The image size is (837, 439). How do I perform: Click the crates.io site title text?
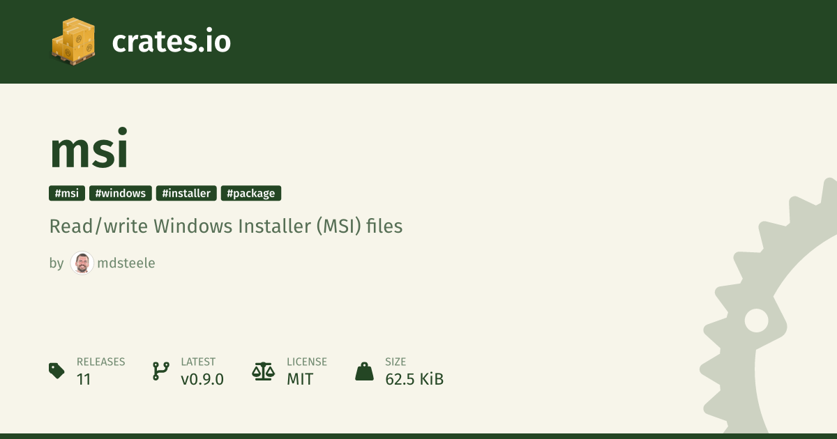pos(171,42)
